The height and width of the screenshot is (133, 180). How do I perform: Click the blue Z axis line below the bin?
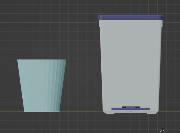[x=131, y=123]
